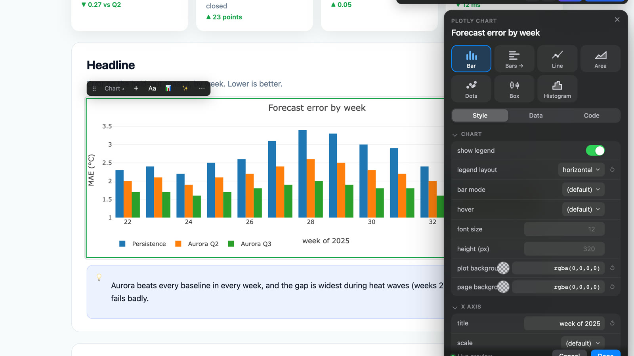Select the horizontal Bars chart type
This screenshot has width=634, height=356.
coord(514,59)
